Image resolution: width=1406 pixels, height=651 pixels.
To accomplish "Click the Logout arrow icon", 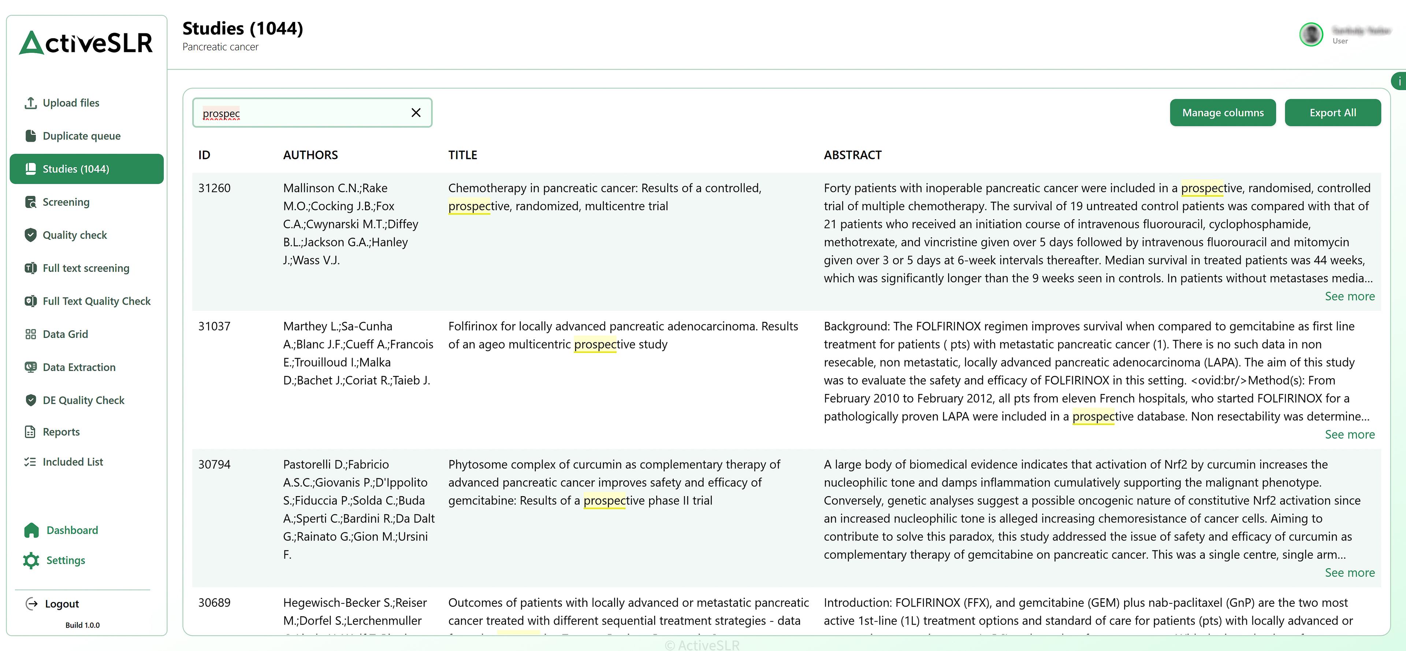I will 31,603.
